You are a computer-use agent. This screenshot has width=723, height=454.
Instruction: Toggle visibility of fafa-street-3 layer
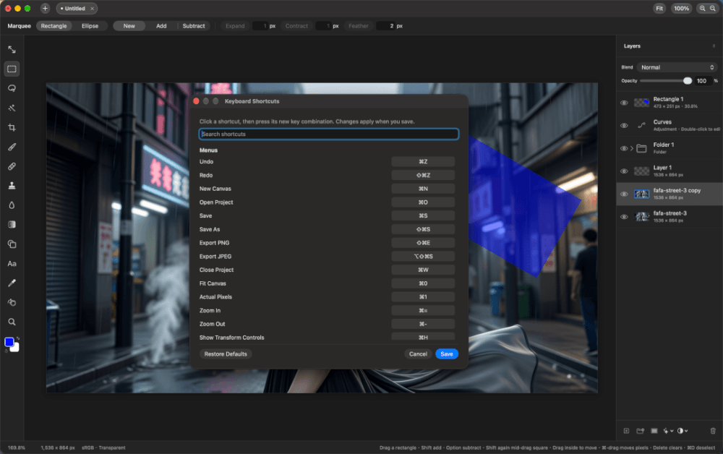point(624,217)
